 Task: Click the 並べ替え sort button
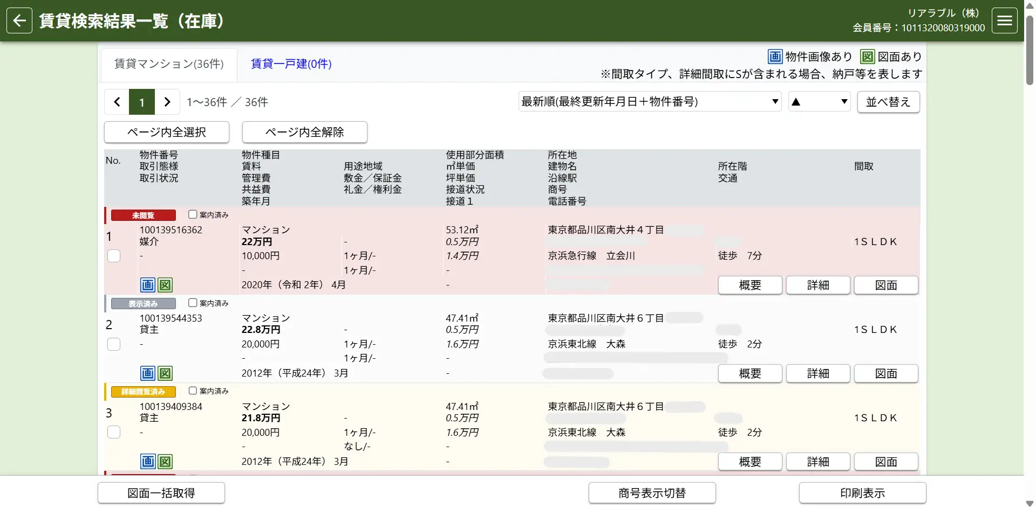pyautogui.click(x=888, y=102)
